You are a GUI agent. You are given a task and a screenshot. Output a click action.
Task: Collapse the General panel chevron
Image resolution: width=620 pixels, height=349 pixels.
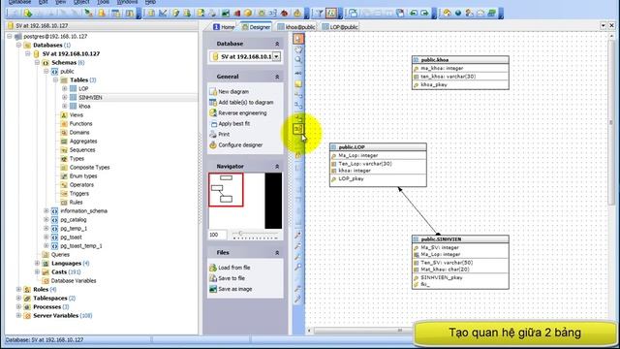click(x=277, y=77)
